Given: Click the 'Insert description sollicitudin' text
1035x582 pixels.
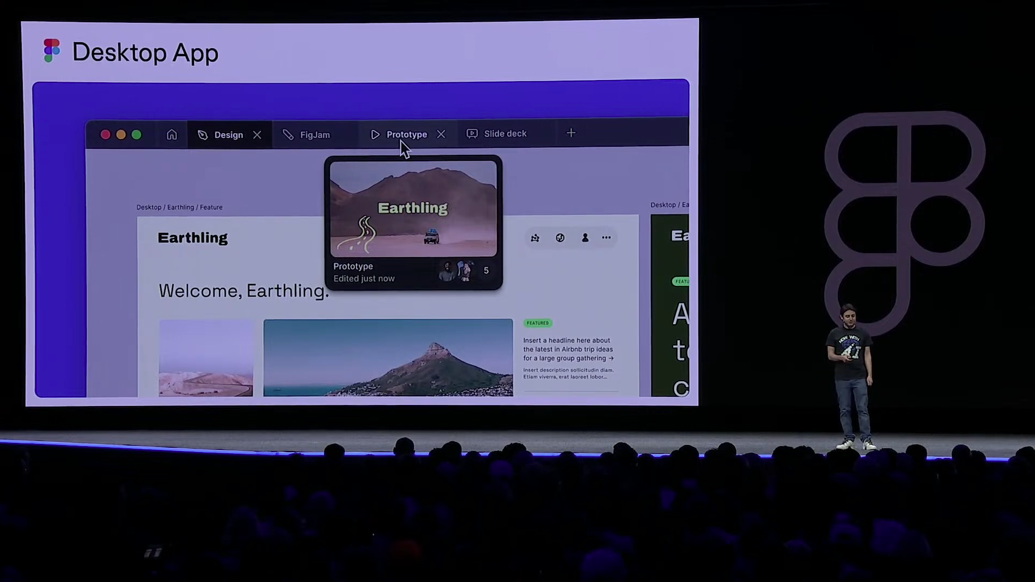Looking at the screenshot, I should tap(568, 374).
